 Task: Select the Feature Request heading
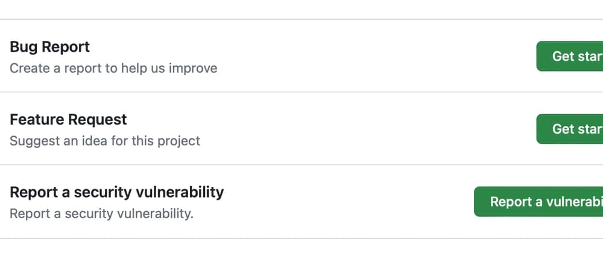tap(68, 120)
